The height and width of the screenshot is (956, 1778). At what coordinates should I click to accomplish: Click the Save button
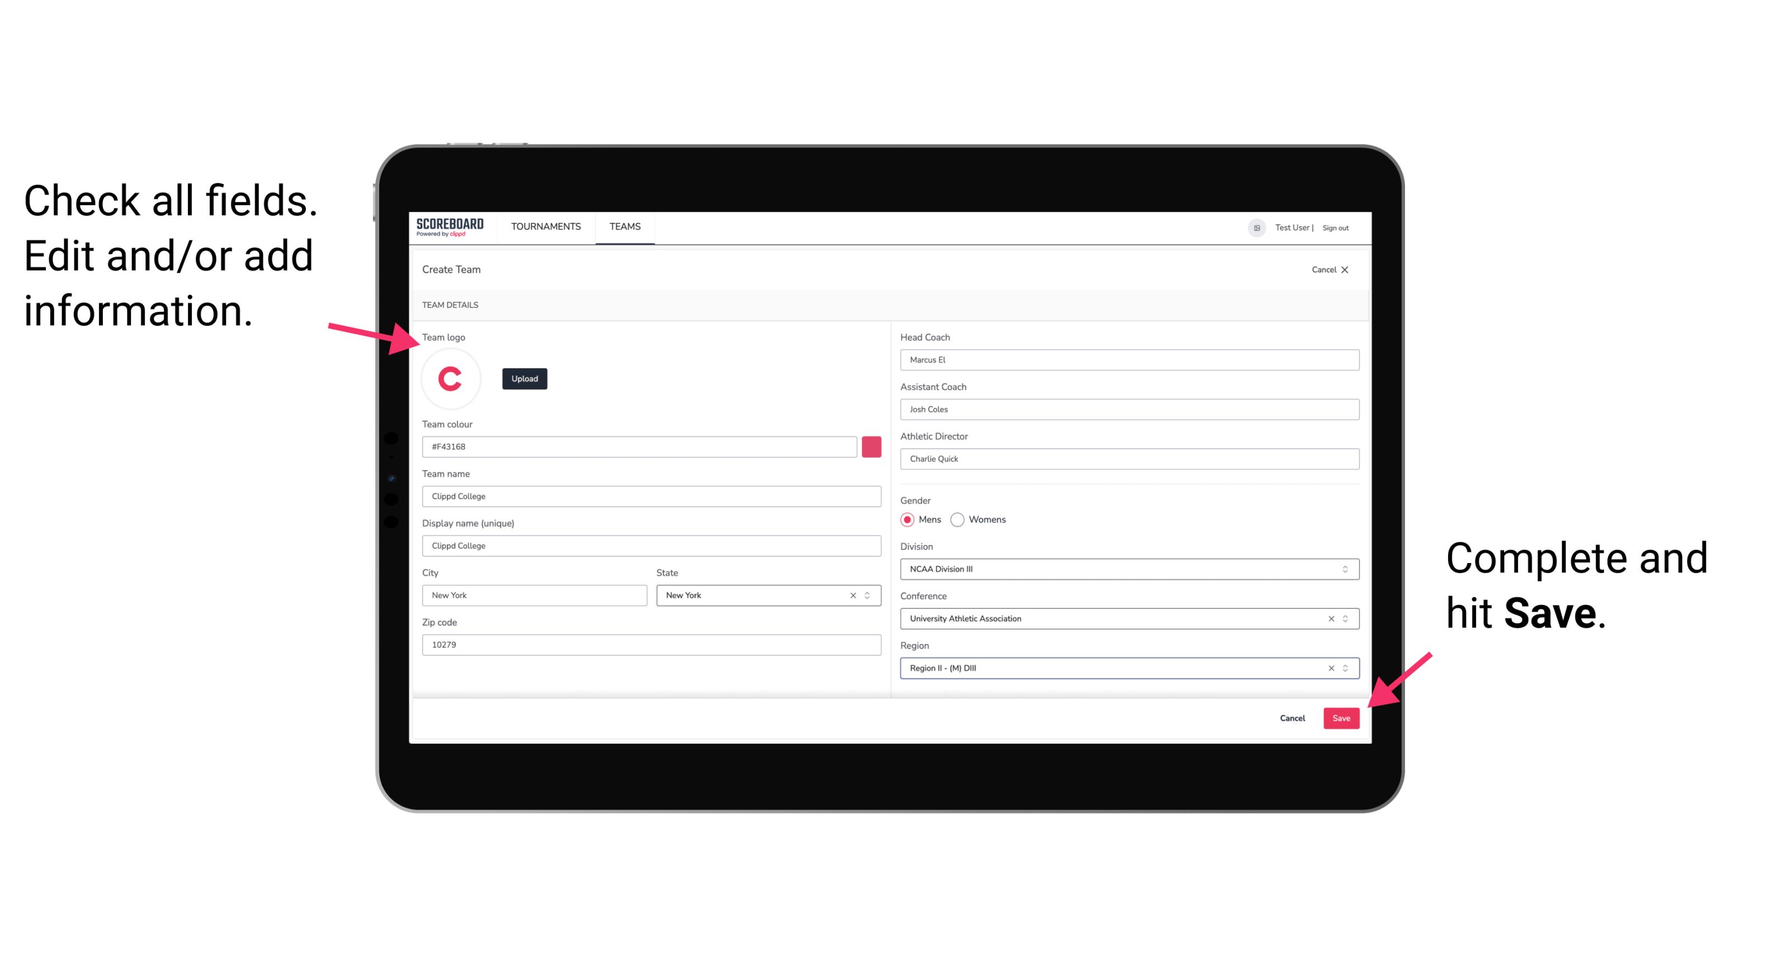[x=1342, y=716]
